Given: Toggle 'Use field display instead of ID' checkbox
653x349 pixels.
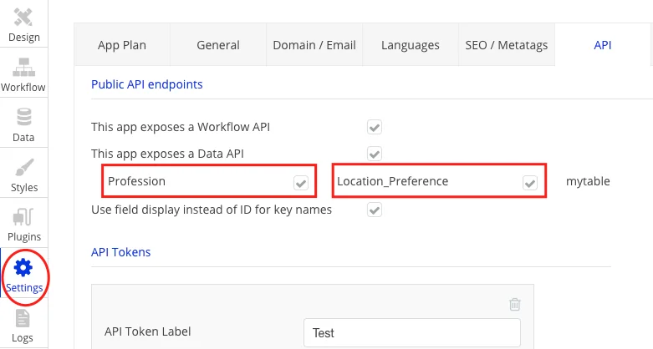Looking at the screenshot, I should (x=375, y=210).
